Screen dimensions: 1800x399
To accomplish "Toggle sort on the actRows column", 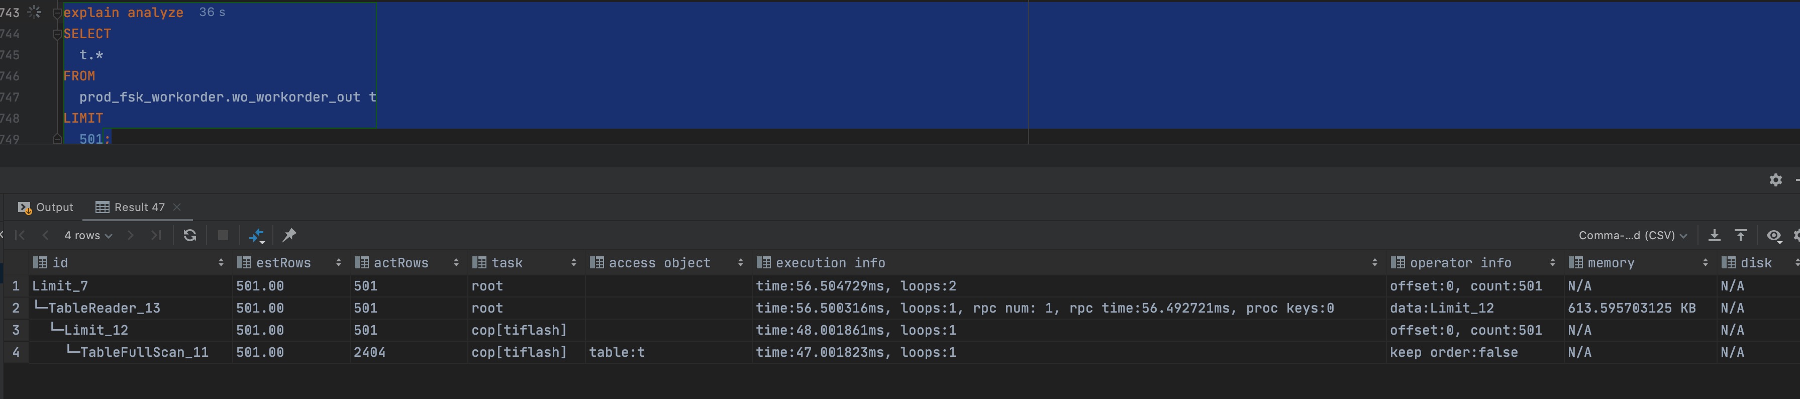I will (x=456, y=263).
